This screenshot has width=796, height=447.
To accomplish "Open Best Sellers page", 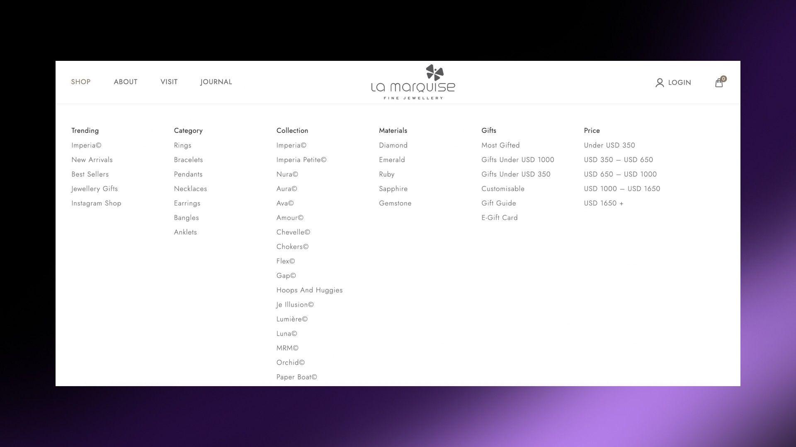I will coord(90,174).
